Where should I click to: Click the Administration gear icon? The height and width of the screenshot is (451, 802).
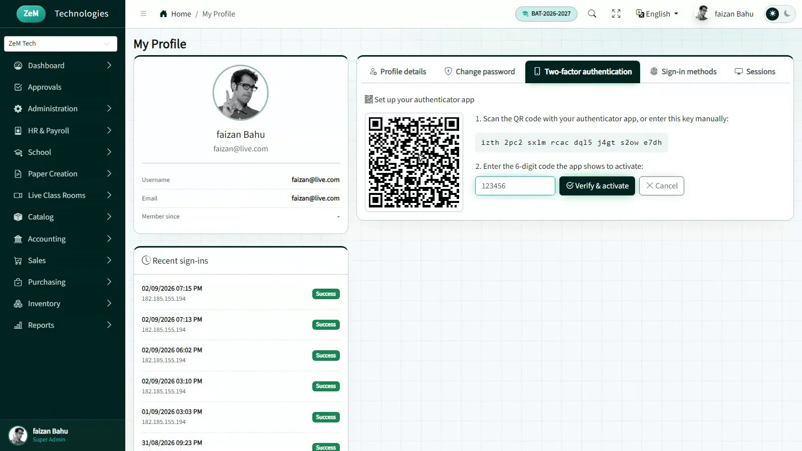18,109
